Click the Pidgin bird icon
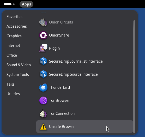Image resolution: width=145 pixels, height=137 pixels. click(x=43, y=48)
